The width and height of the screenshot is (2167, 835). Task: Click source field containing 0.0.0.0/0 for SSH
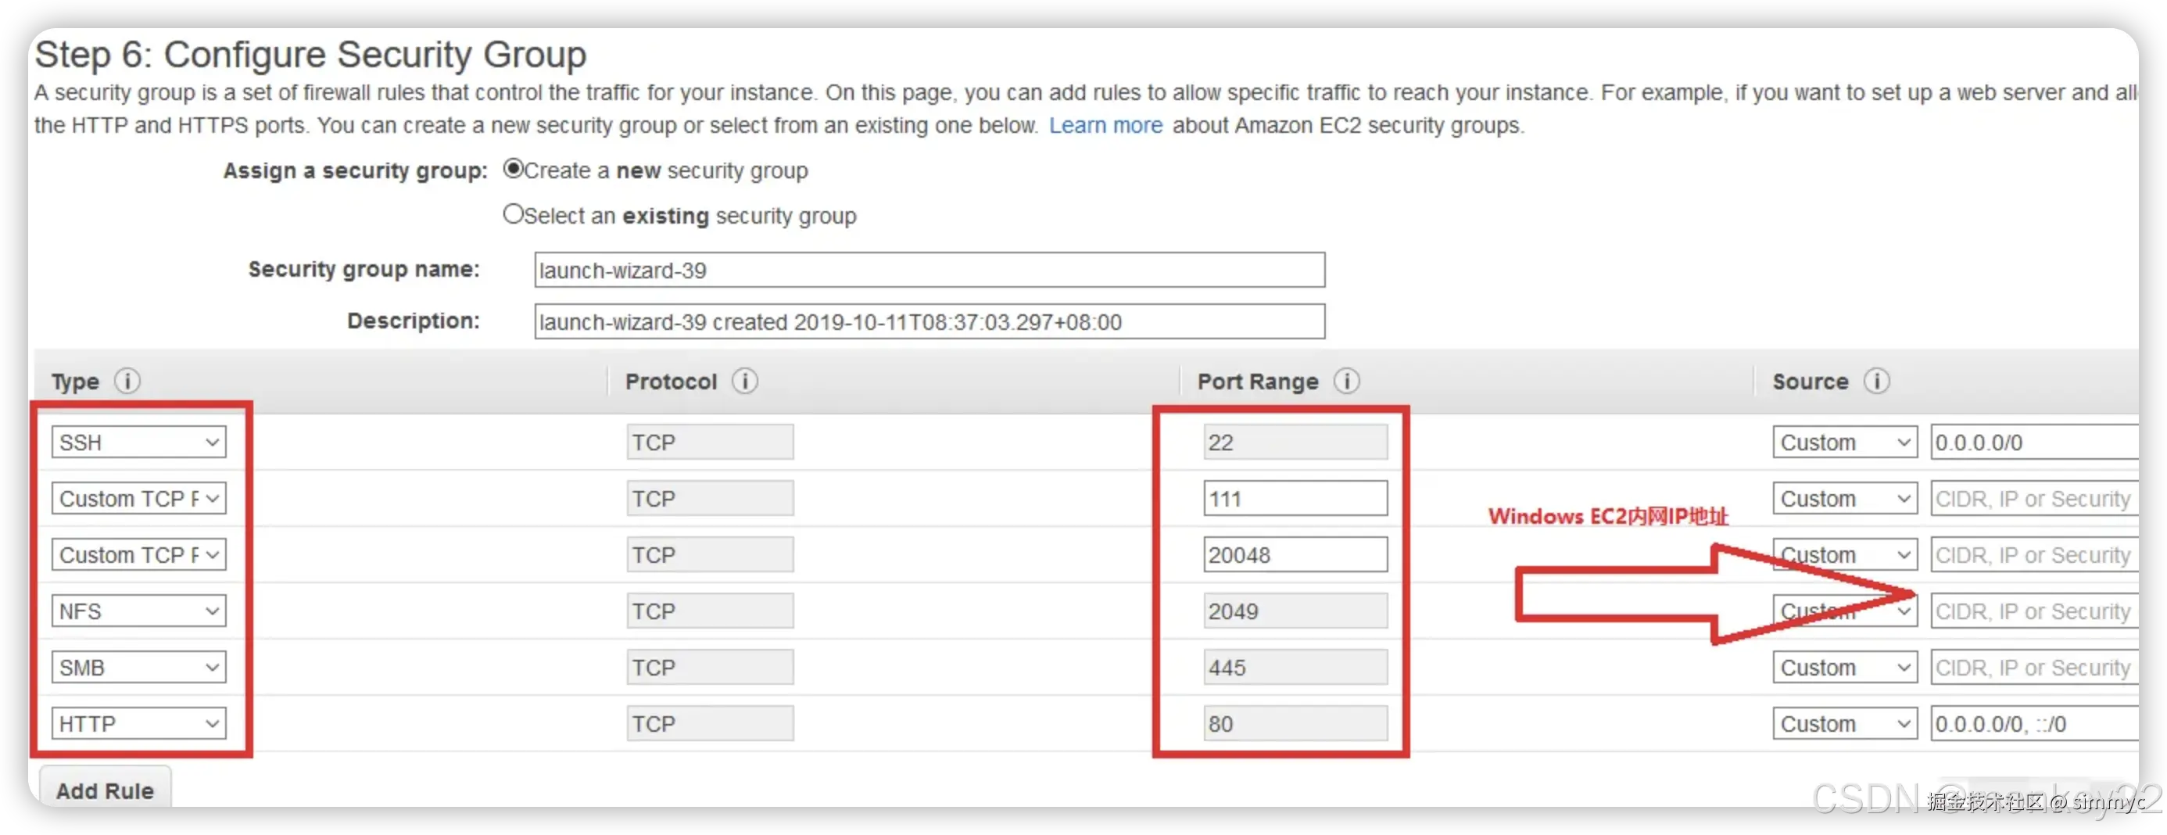pyautogui.click(x=2033, y=443)
